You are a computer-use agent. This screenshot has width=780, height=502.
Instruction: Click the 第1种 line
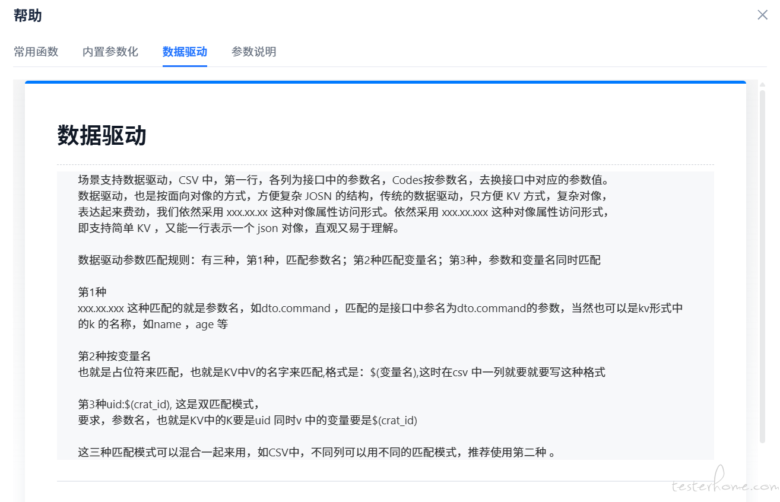[x=92, y=292]
